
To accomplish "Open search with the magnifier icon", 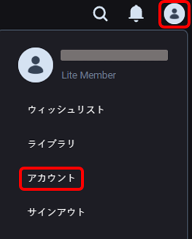I will click(100, 14).
